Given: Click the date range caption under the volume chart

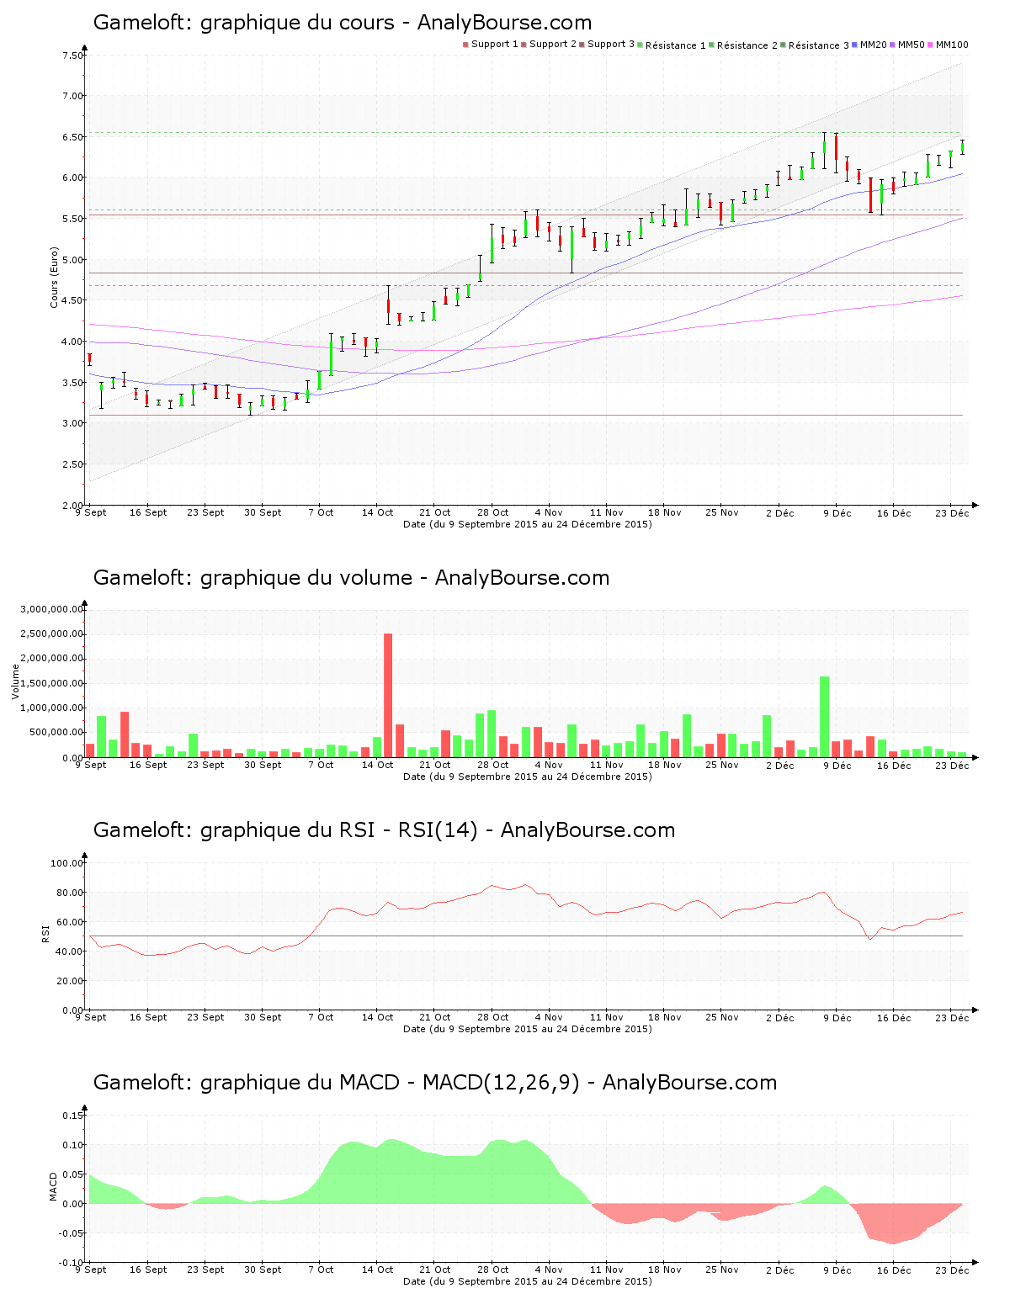Looking at the screenshot, I should tap(528, 777).
